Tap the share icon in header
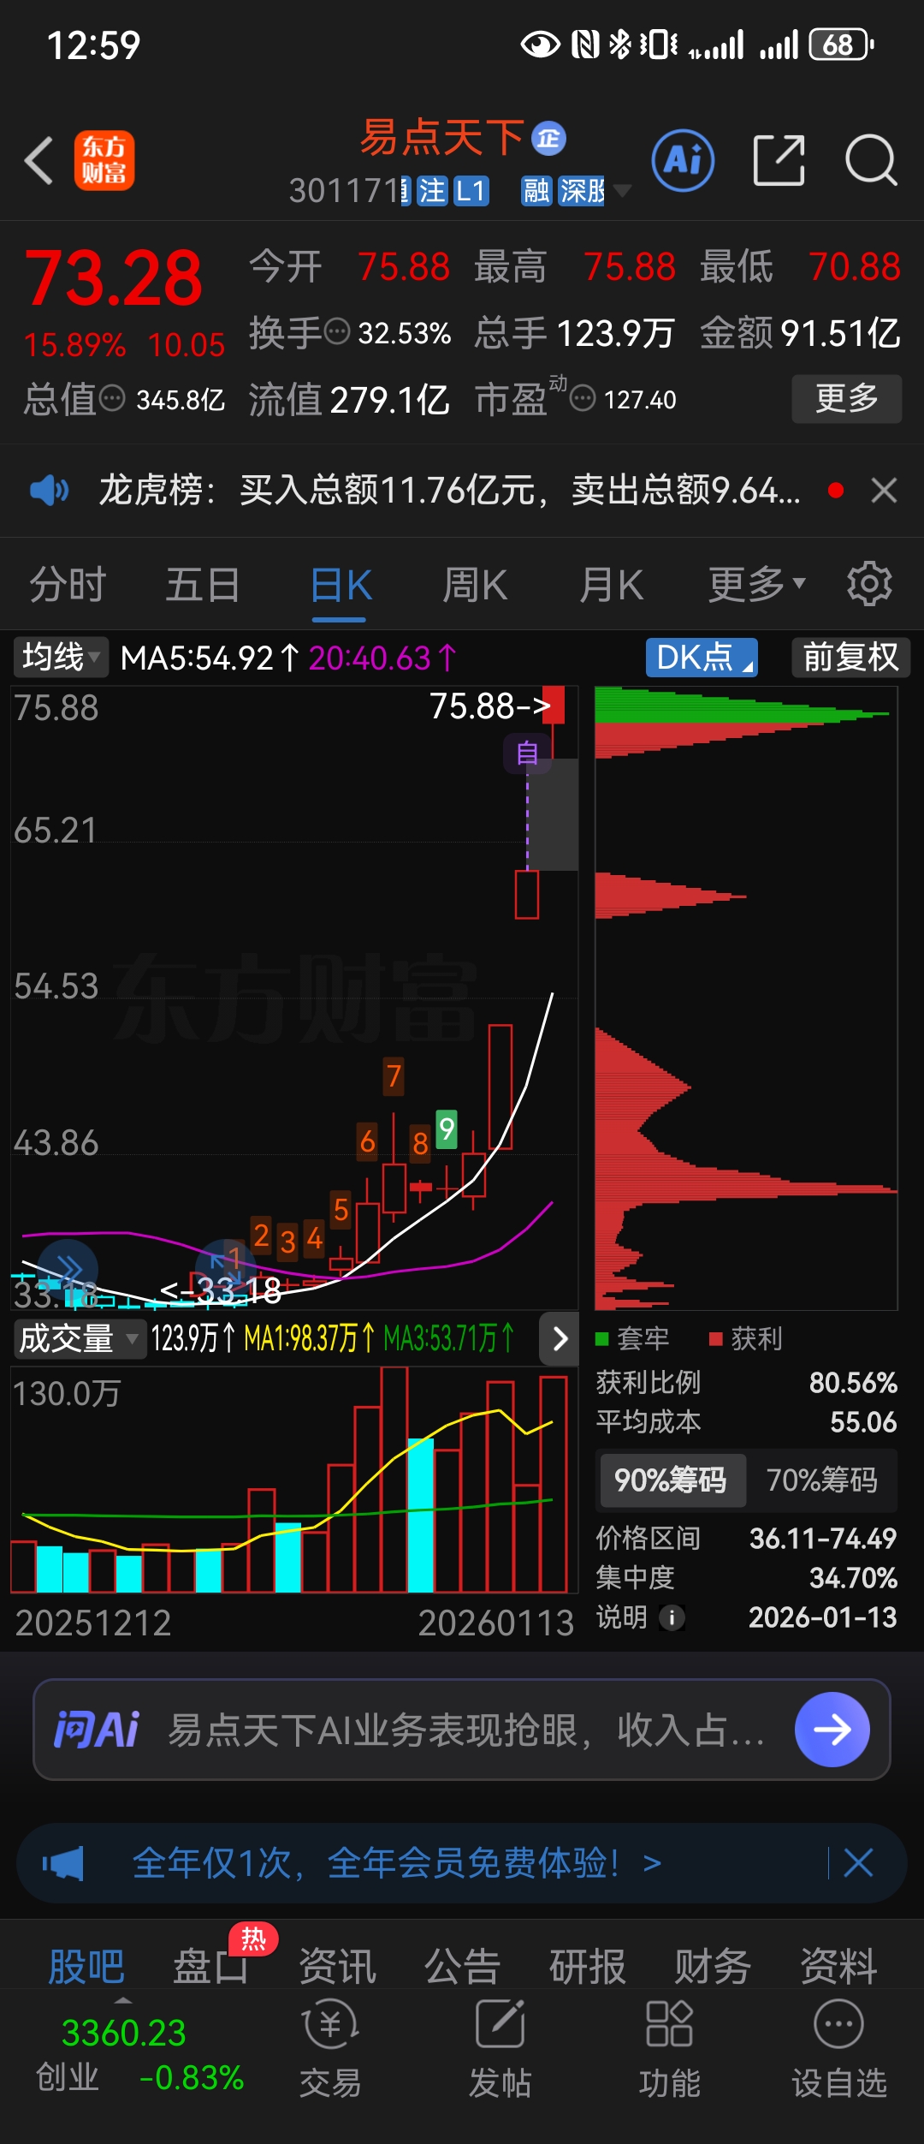Screen dimensions: 924x2144 pyautogui.click(x=779, y=160)
